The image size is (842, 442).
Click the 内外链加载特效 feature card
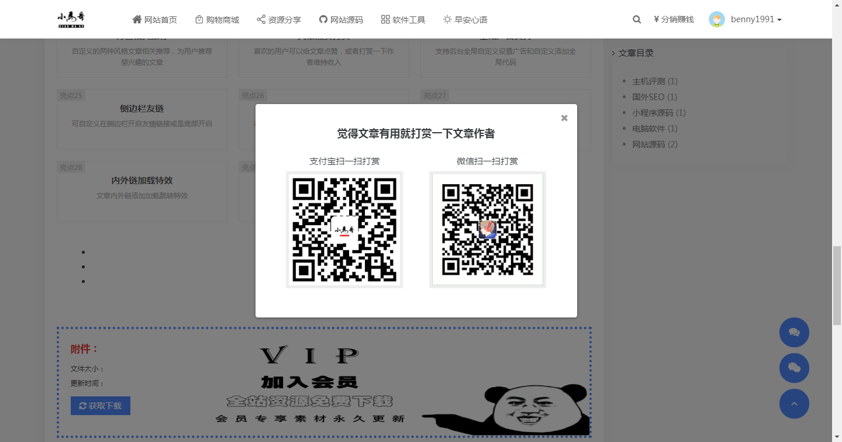point(142,191)
